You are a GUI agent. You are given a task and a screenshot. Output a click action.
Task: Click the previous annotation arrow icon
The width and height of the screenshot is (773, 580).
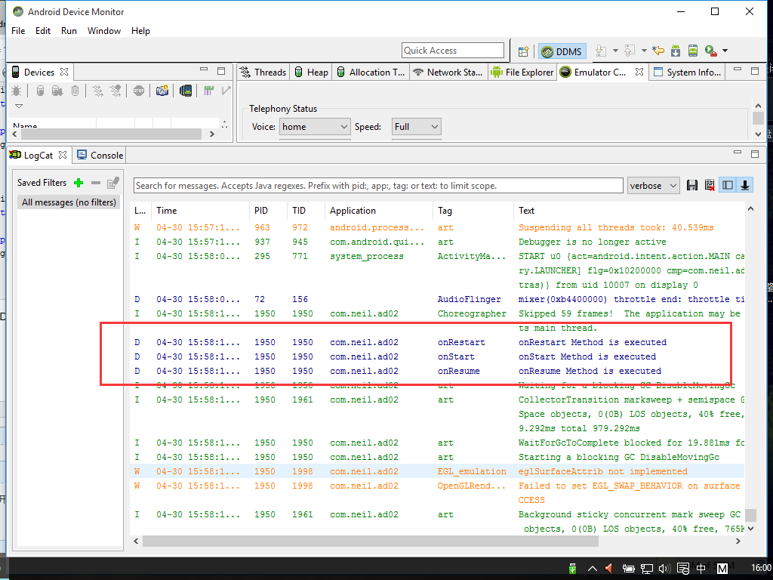point(630,51)
